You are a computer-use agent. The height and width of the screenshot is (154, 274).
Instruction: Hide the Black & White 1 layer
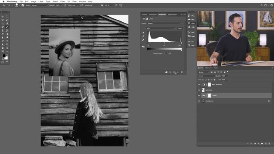199,85
